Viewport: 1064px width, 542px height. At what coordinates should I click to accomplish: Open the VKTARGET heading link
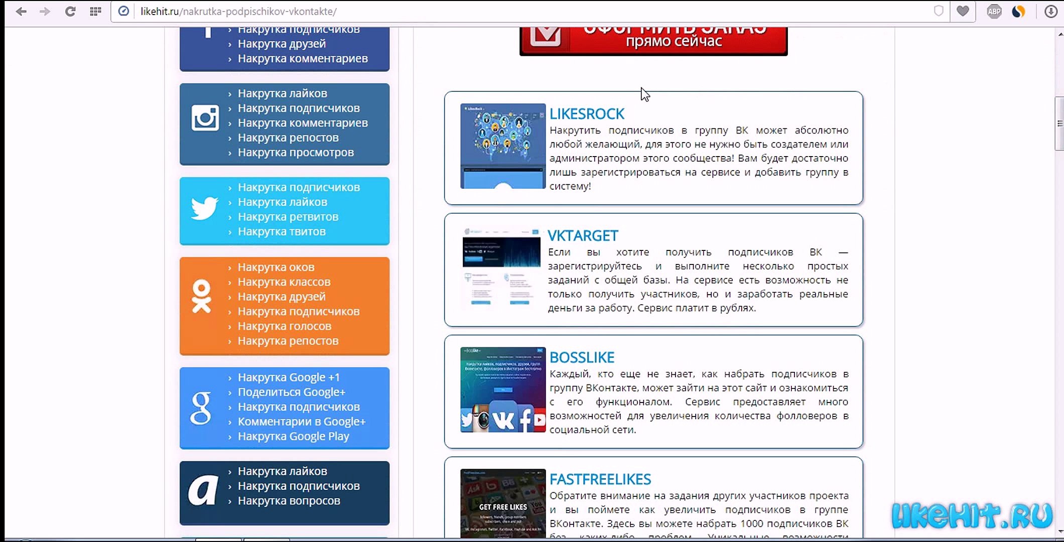[583, 236]
